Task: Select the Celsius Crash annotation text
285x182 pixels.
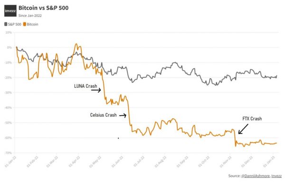Action: (x=103, y=115)
